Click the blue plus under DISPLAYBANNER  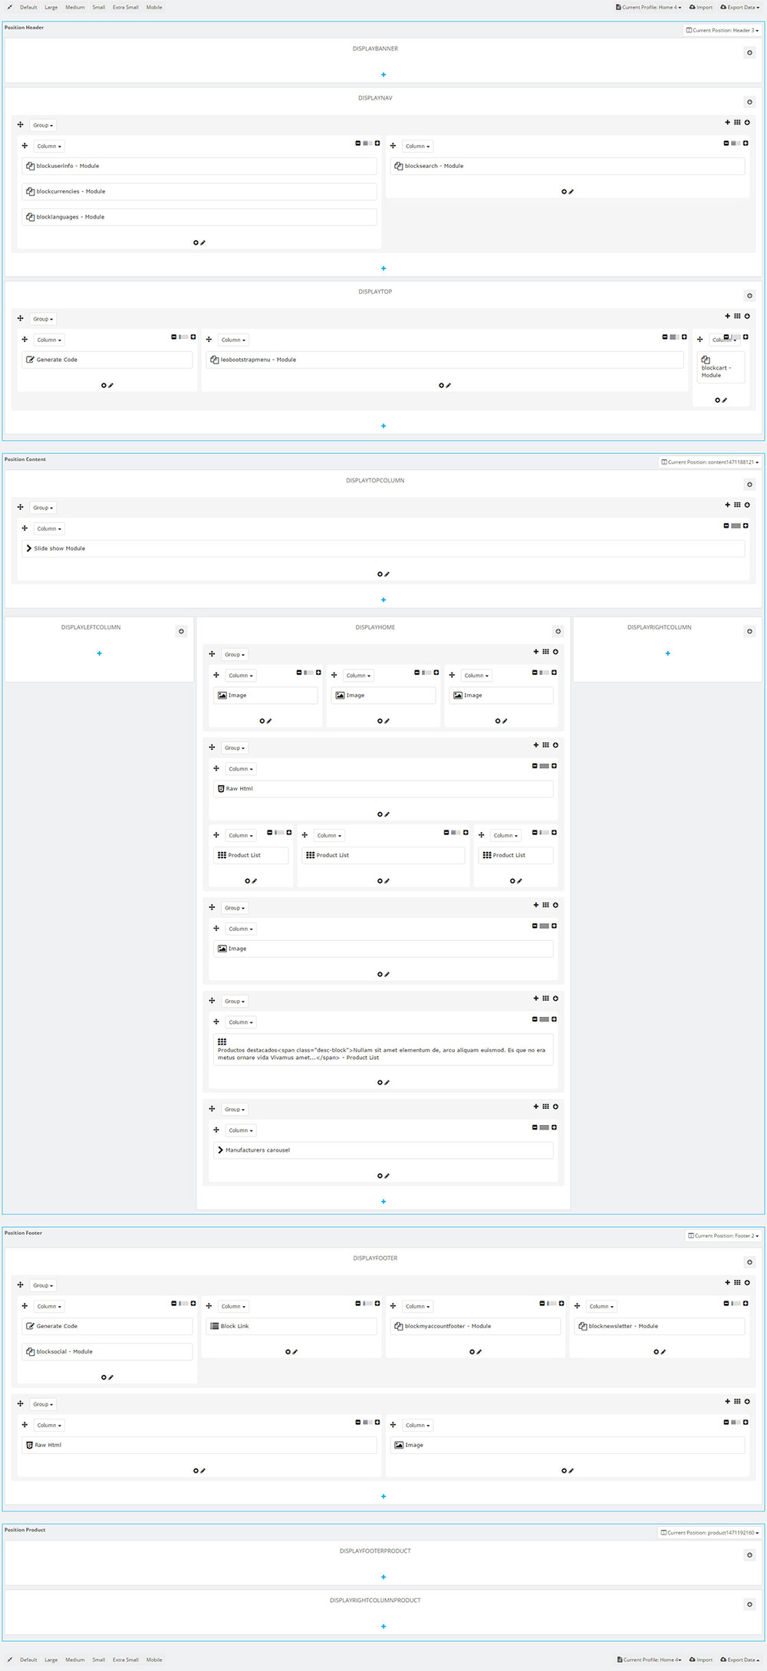click(383, 75)
